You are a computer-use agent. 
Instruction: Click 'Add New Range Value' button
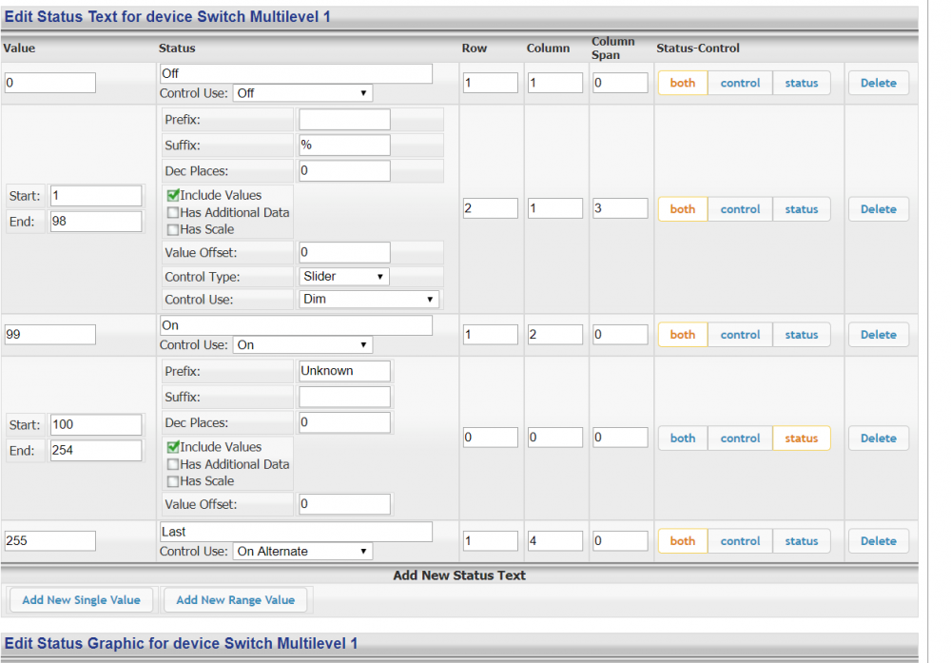[x=235, y=600]
